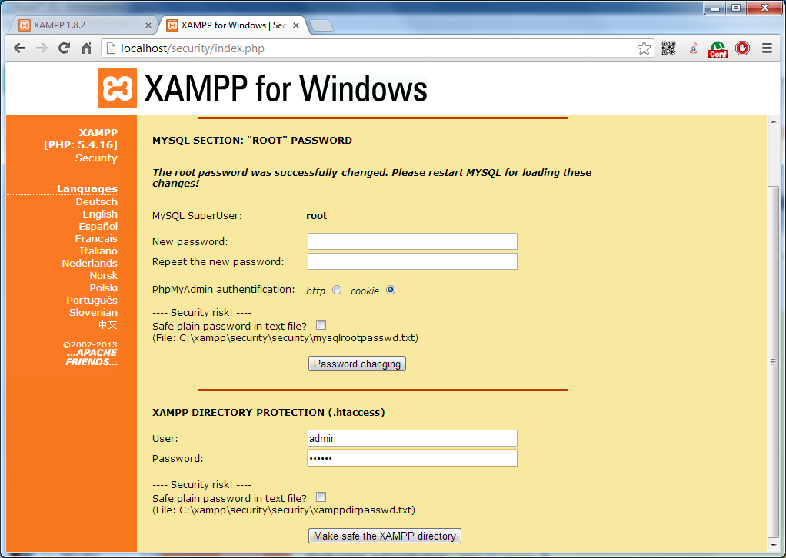This screenshot has width=786, height=558.
Task: Maximize the browser window
Action: 736,8
